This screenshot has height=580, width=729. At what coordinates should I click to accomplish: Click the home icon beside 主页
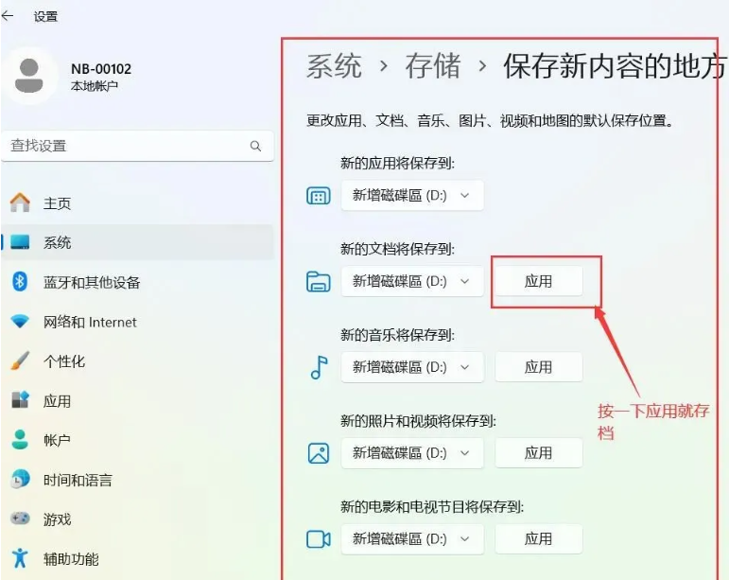point(20,202)
